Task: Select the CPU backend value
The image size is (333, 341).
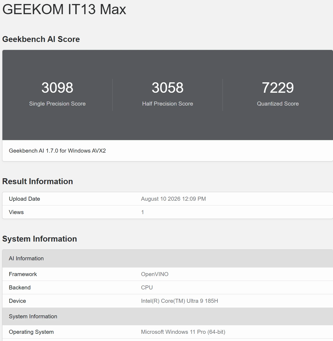Action: click(147, 288)
